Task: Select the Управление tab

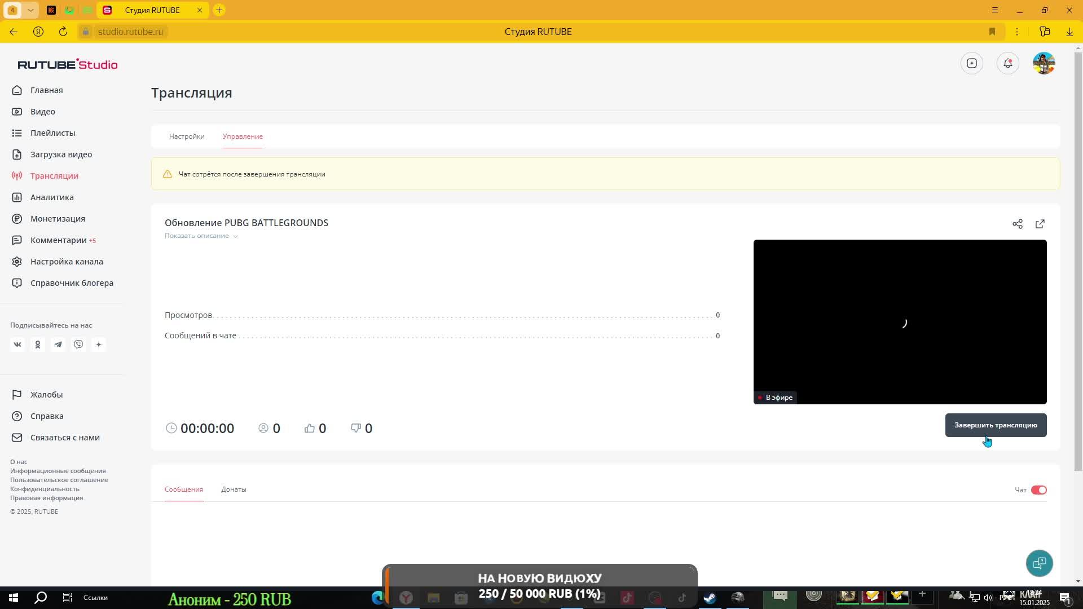Action: click(243, 136)
